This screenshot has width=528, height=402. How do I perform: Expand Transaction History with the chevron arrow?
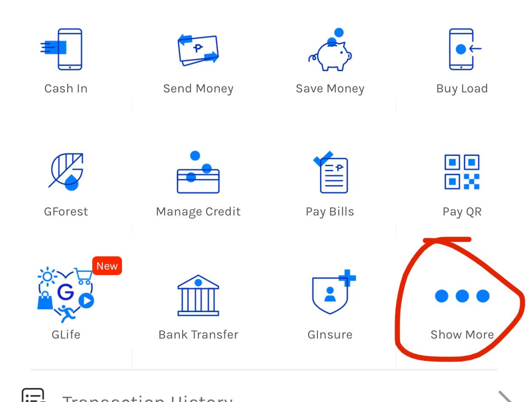505,397
